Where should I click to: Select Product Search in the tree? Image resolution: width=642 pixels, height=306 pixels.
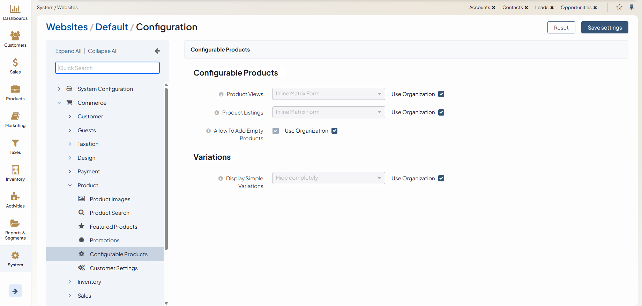pyautogui.click(x=109, y=213)
